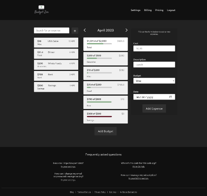Click the Date input field
207x196 pixels.
154,97
